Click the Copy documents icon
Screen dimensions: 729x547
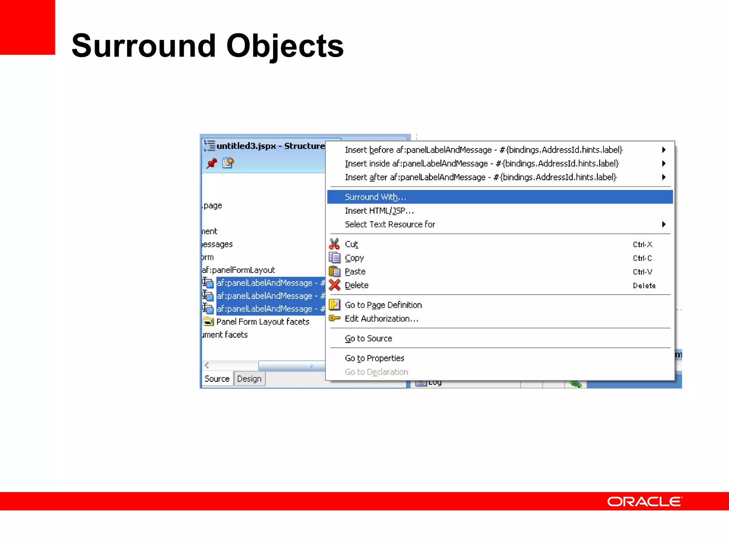click(334, 257)
